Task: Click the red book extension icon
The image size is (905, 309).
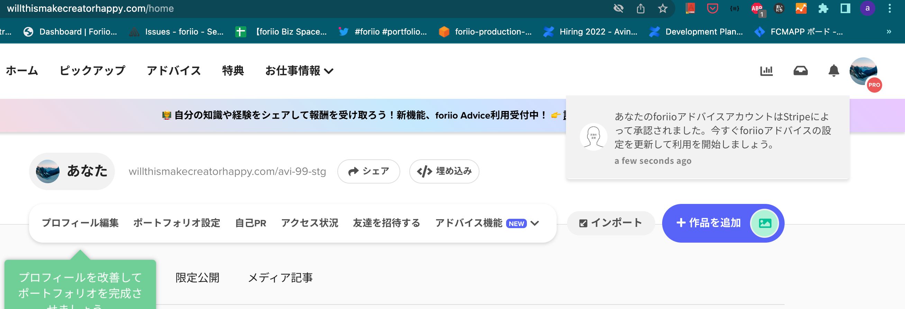Action: (x=690, y=8)
